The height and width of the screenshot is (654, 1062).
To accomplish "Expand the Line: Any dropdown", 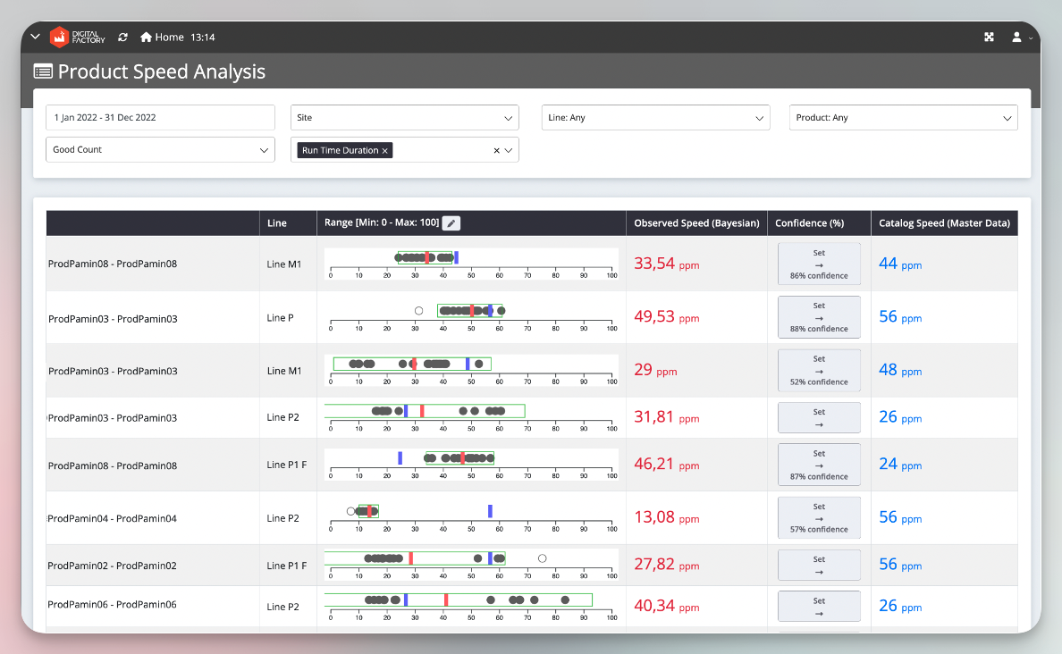I will pos(655,118).
